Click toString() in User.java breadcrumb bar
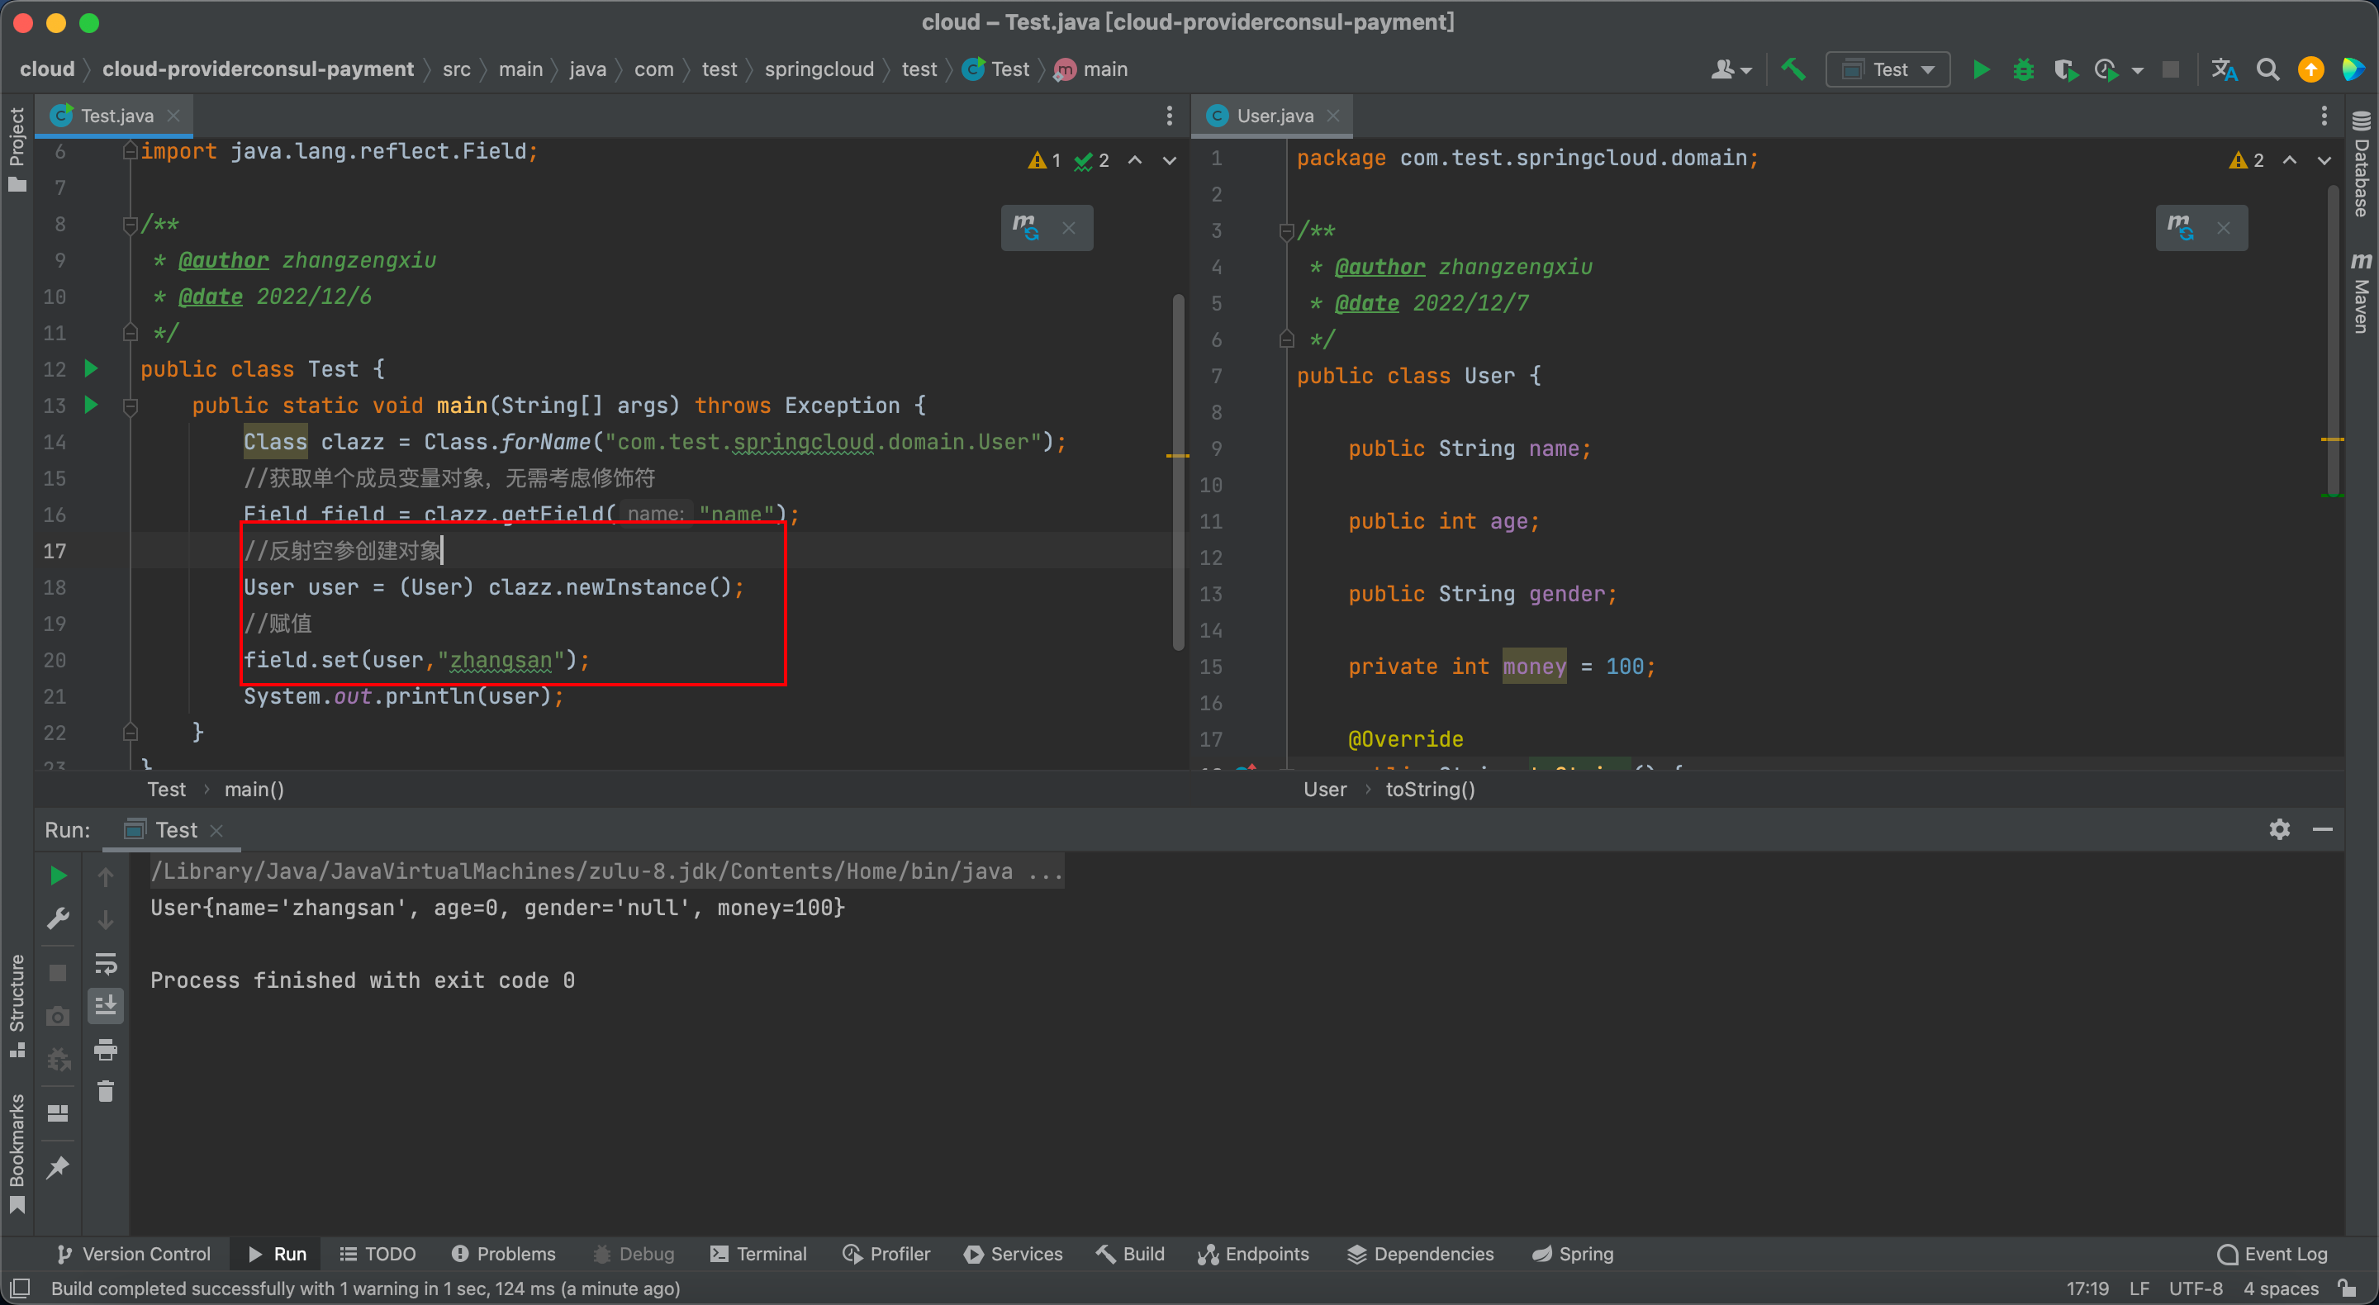Screen dimensions: 2379x1305 [1430, 790]
